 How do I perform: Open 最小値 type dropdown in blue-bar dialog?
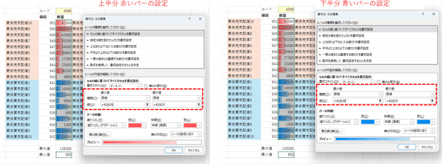coord(358,94)
